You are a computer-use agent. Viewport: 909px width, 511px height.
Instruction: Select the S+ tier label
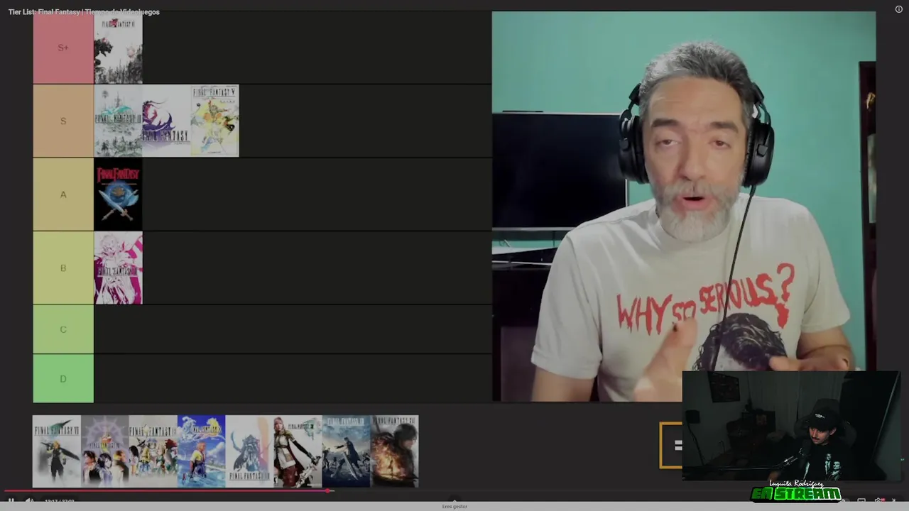click(63, 48)
